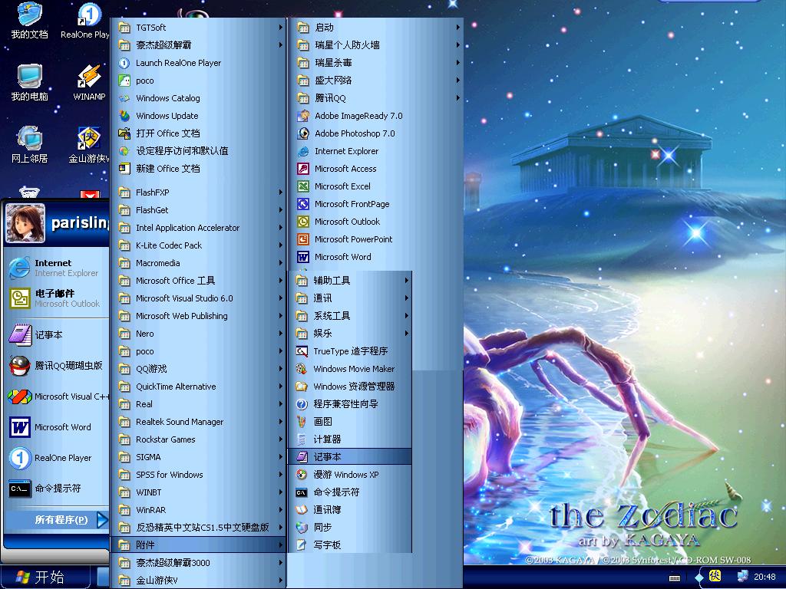This screenshot has width=786, height=589.
Task: Expand the 辅助工具 submenu arrow
Action: (407, 281)
